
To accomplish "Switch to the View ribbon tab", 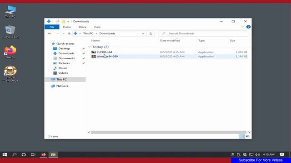I will (97, 27).
